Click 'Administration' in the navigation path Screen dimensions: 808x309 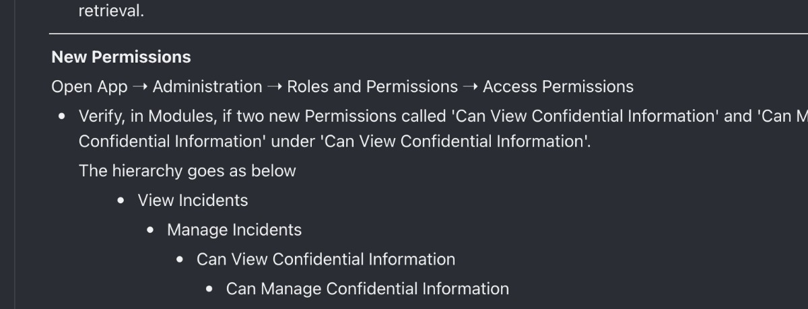click(x=207, y=87)
